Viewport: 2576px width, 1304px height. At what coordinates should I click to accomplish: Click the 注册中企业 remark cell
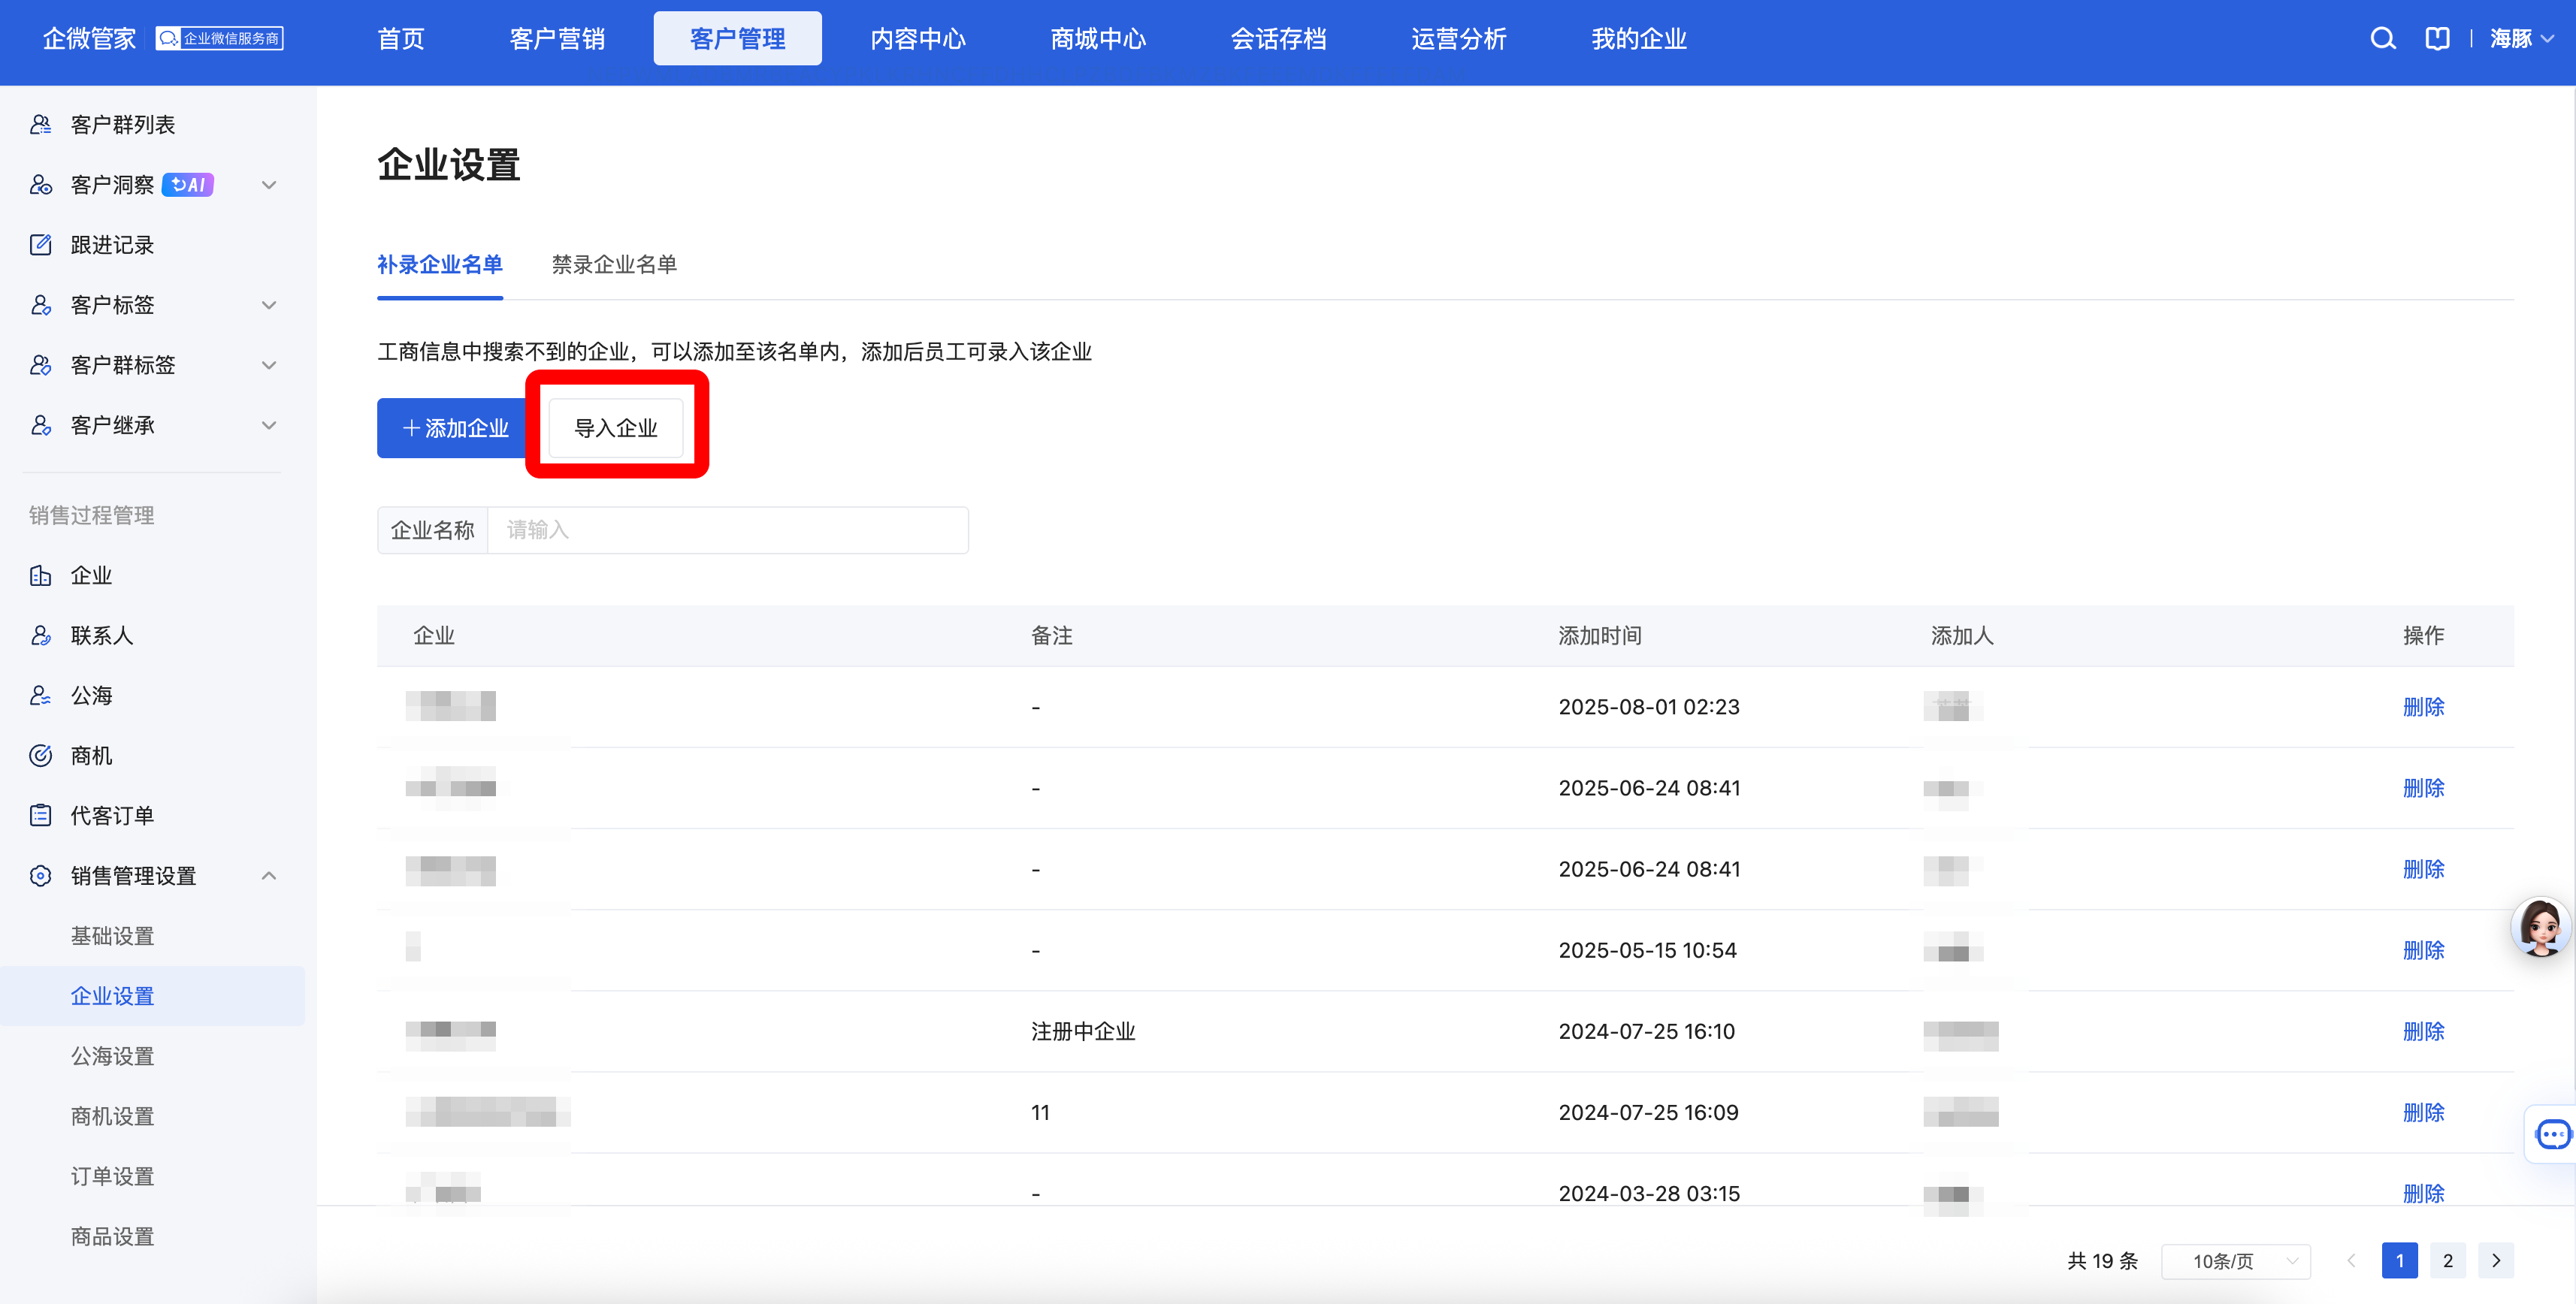[1083, 1031]
